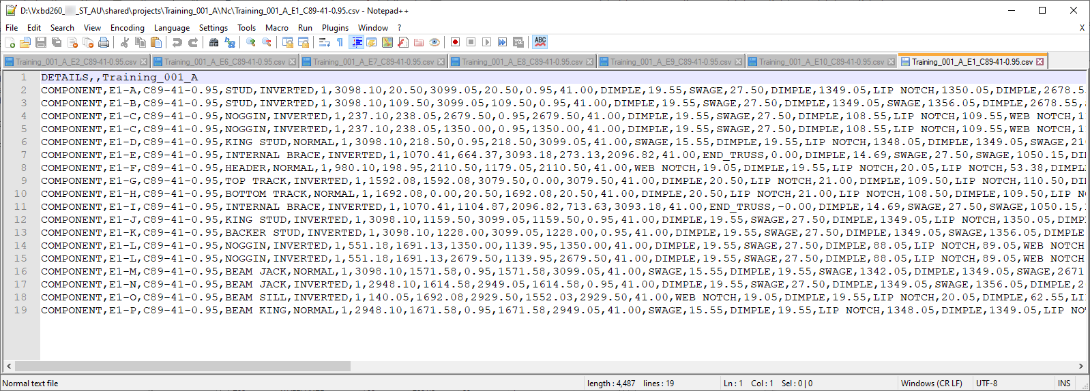Start macro recording with red dot icon
The image size is (1090, 391).
[x=455, y=42]
